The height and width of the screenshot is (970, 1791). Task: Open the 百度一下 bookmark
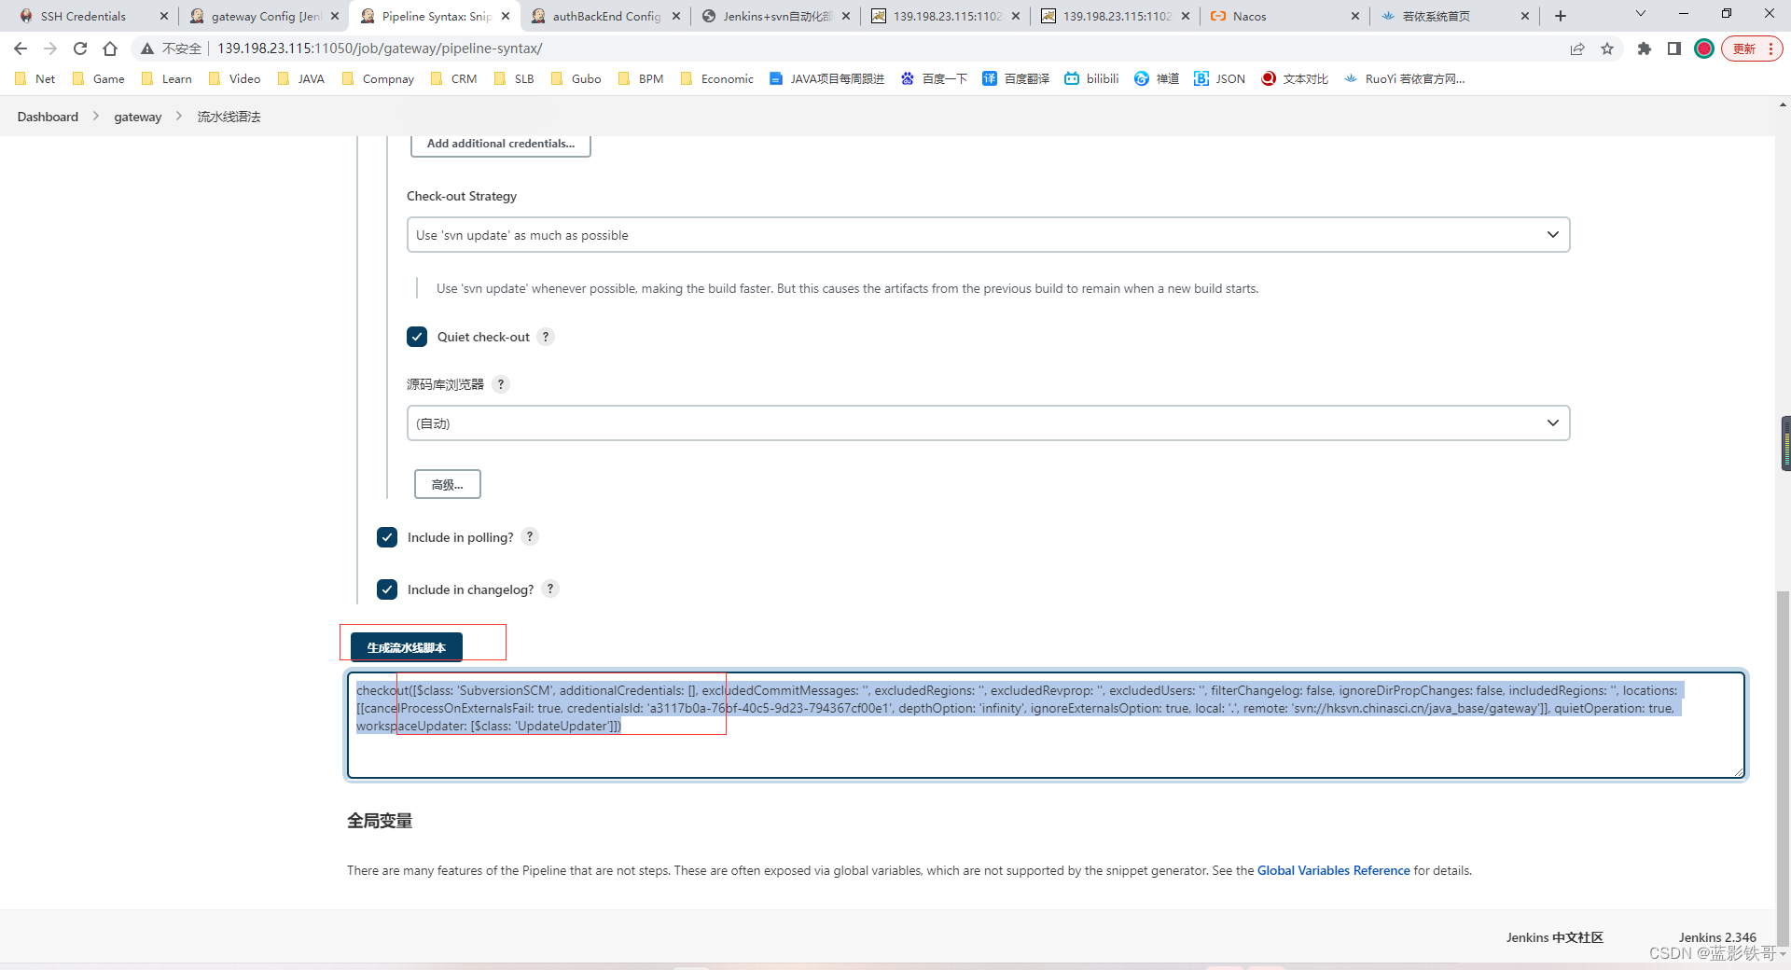coord(934,79)
